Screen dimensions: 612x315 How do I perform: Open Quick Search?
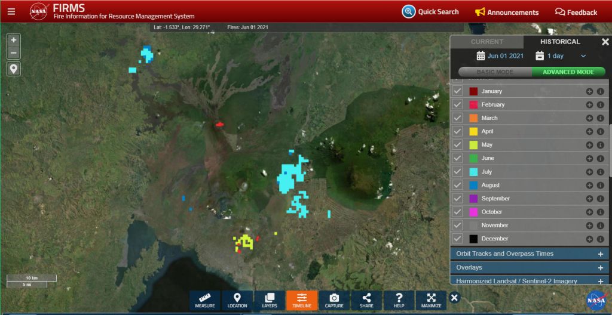click(x=430, y=12)
